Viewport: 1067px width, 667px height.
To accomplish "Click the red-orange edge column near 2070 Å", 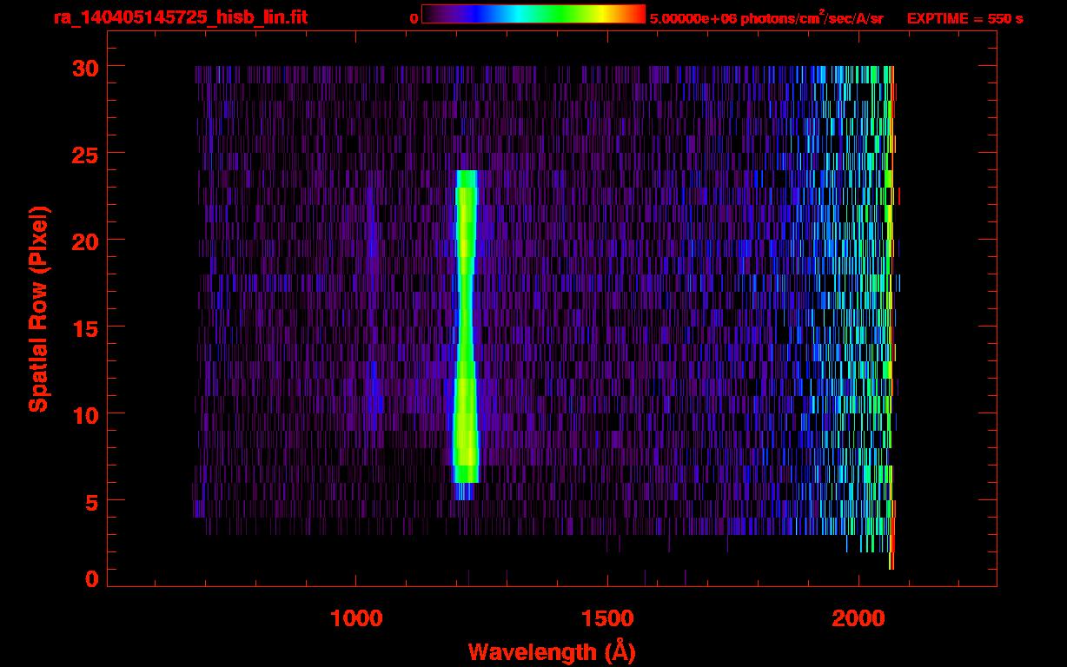I will (892, 317).
